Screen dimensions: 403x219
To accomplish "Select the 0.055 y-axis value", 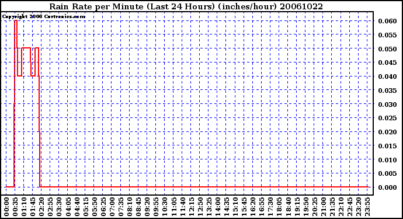I will (x=387, y=35).
